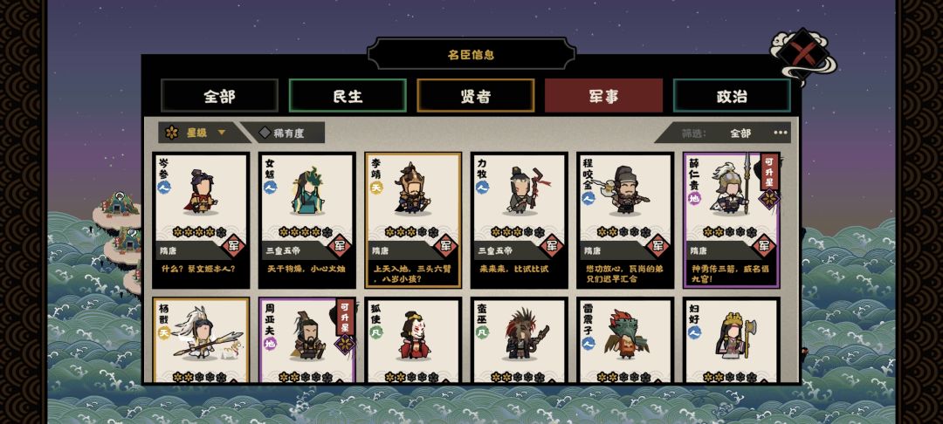The image size is (943, 424).
Task: Select 雷震子 character card
Action: tap(624, 340)
